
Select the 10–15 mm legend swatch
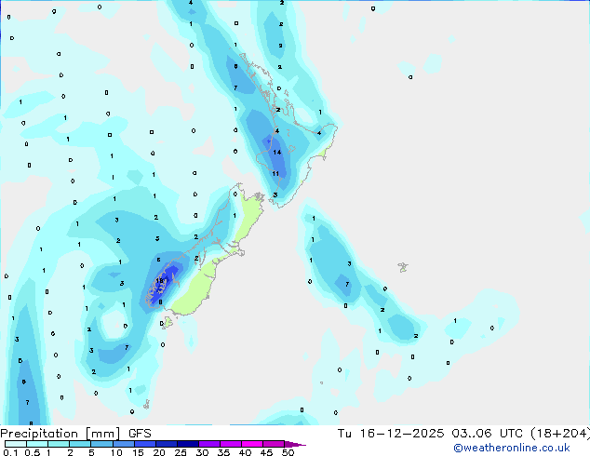click(123, 444)
